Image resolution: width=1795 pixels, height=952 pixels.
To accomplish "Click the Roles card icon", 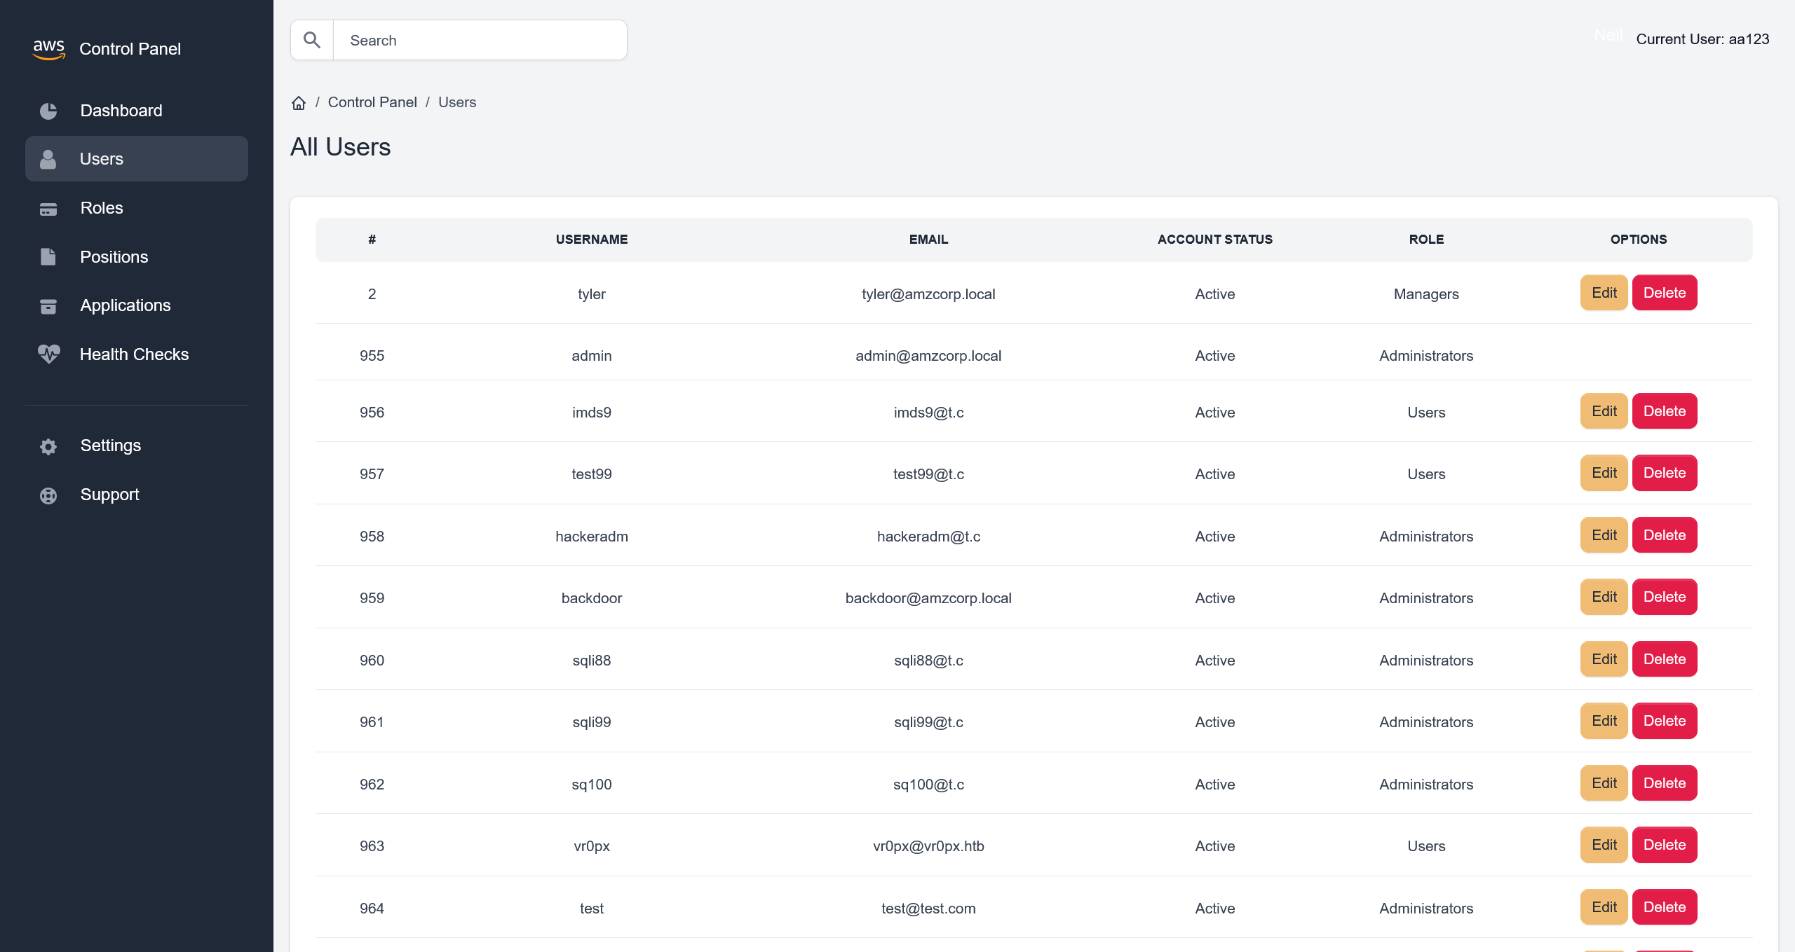I will click(48, 209).
